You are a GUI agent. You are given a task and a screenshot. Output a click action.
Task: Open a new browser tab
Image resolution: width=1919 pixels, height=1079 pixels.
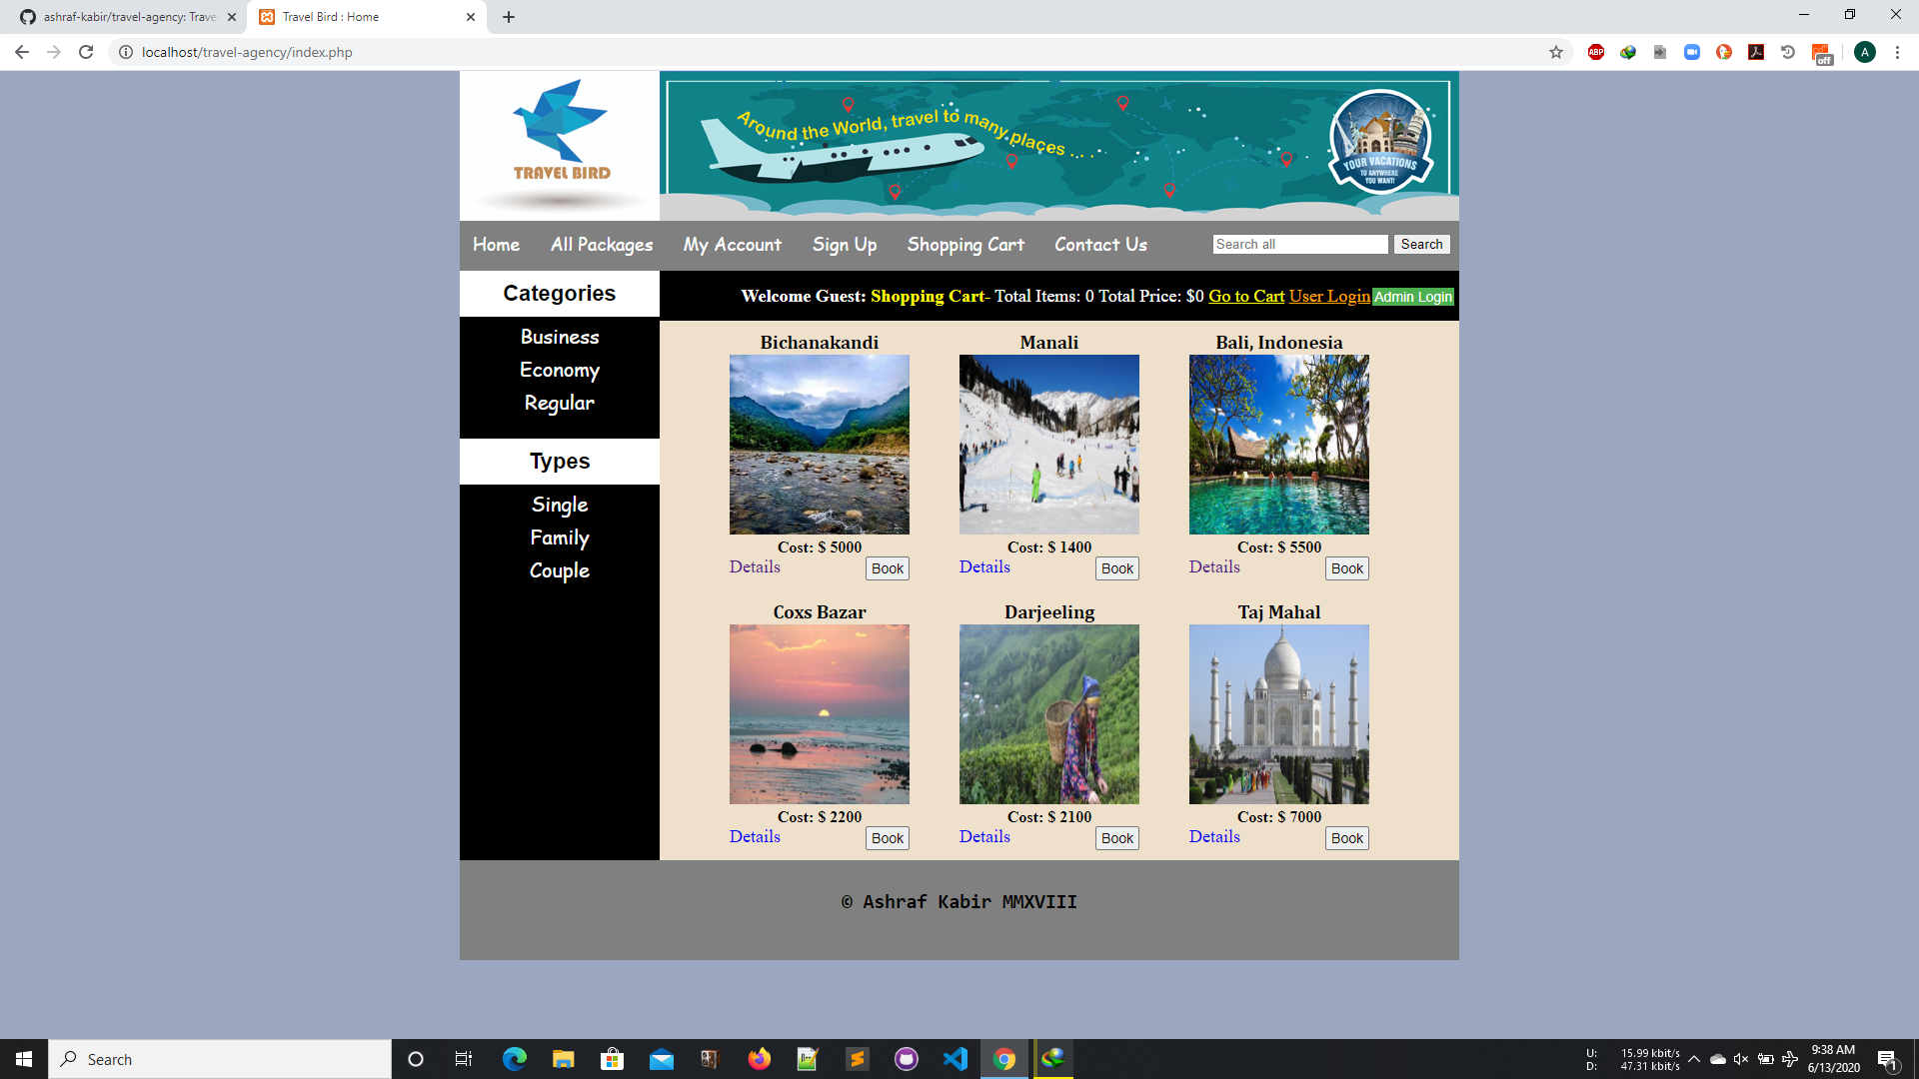point(509,17)
